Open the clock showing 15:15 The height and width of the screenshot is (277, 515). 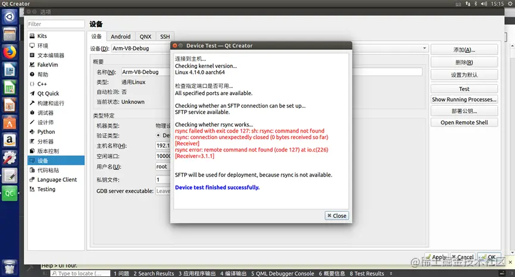click(x=497, y=4)
